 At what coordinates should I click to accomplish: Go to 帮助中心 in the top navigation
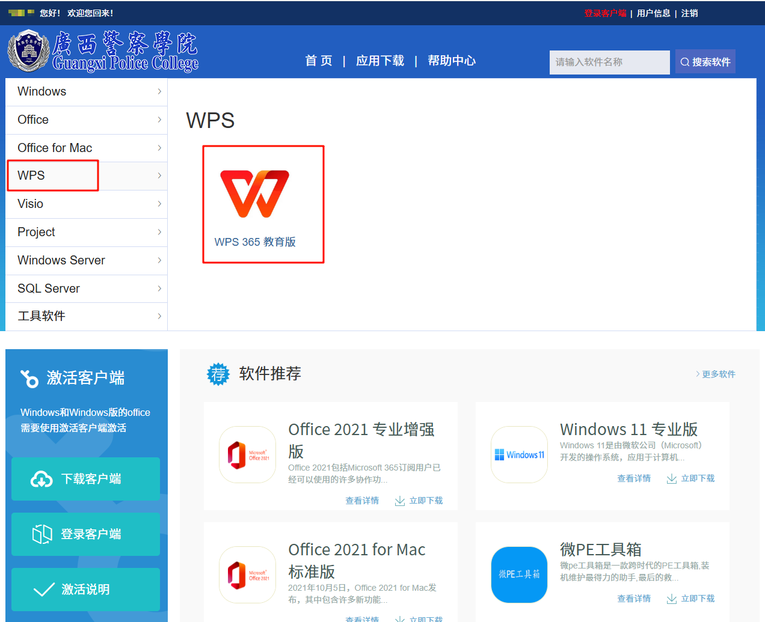(452, 61)
